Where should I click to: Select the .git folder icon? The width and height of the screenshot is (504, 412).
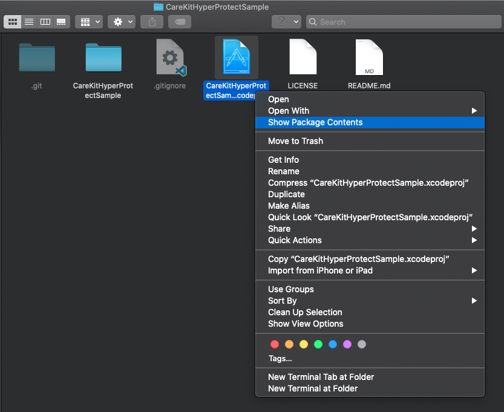click(x=37, y=57)
